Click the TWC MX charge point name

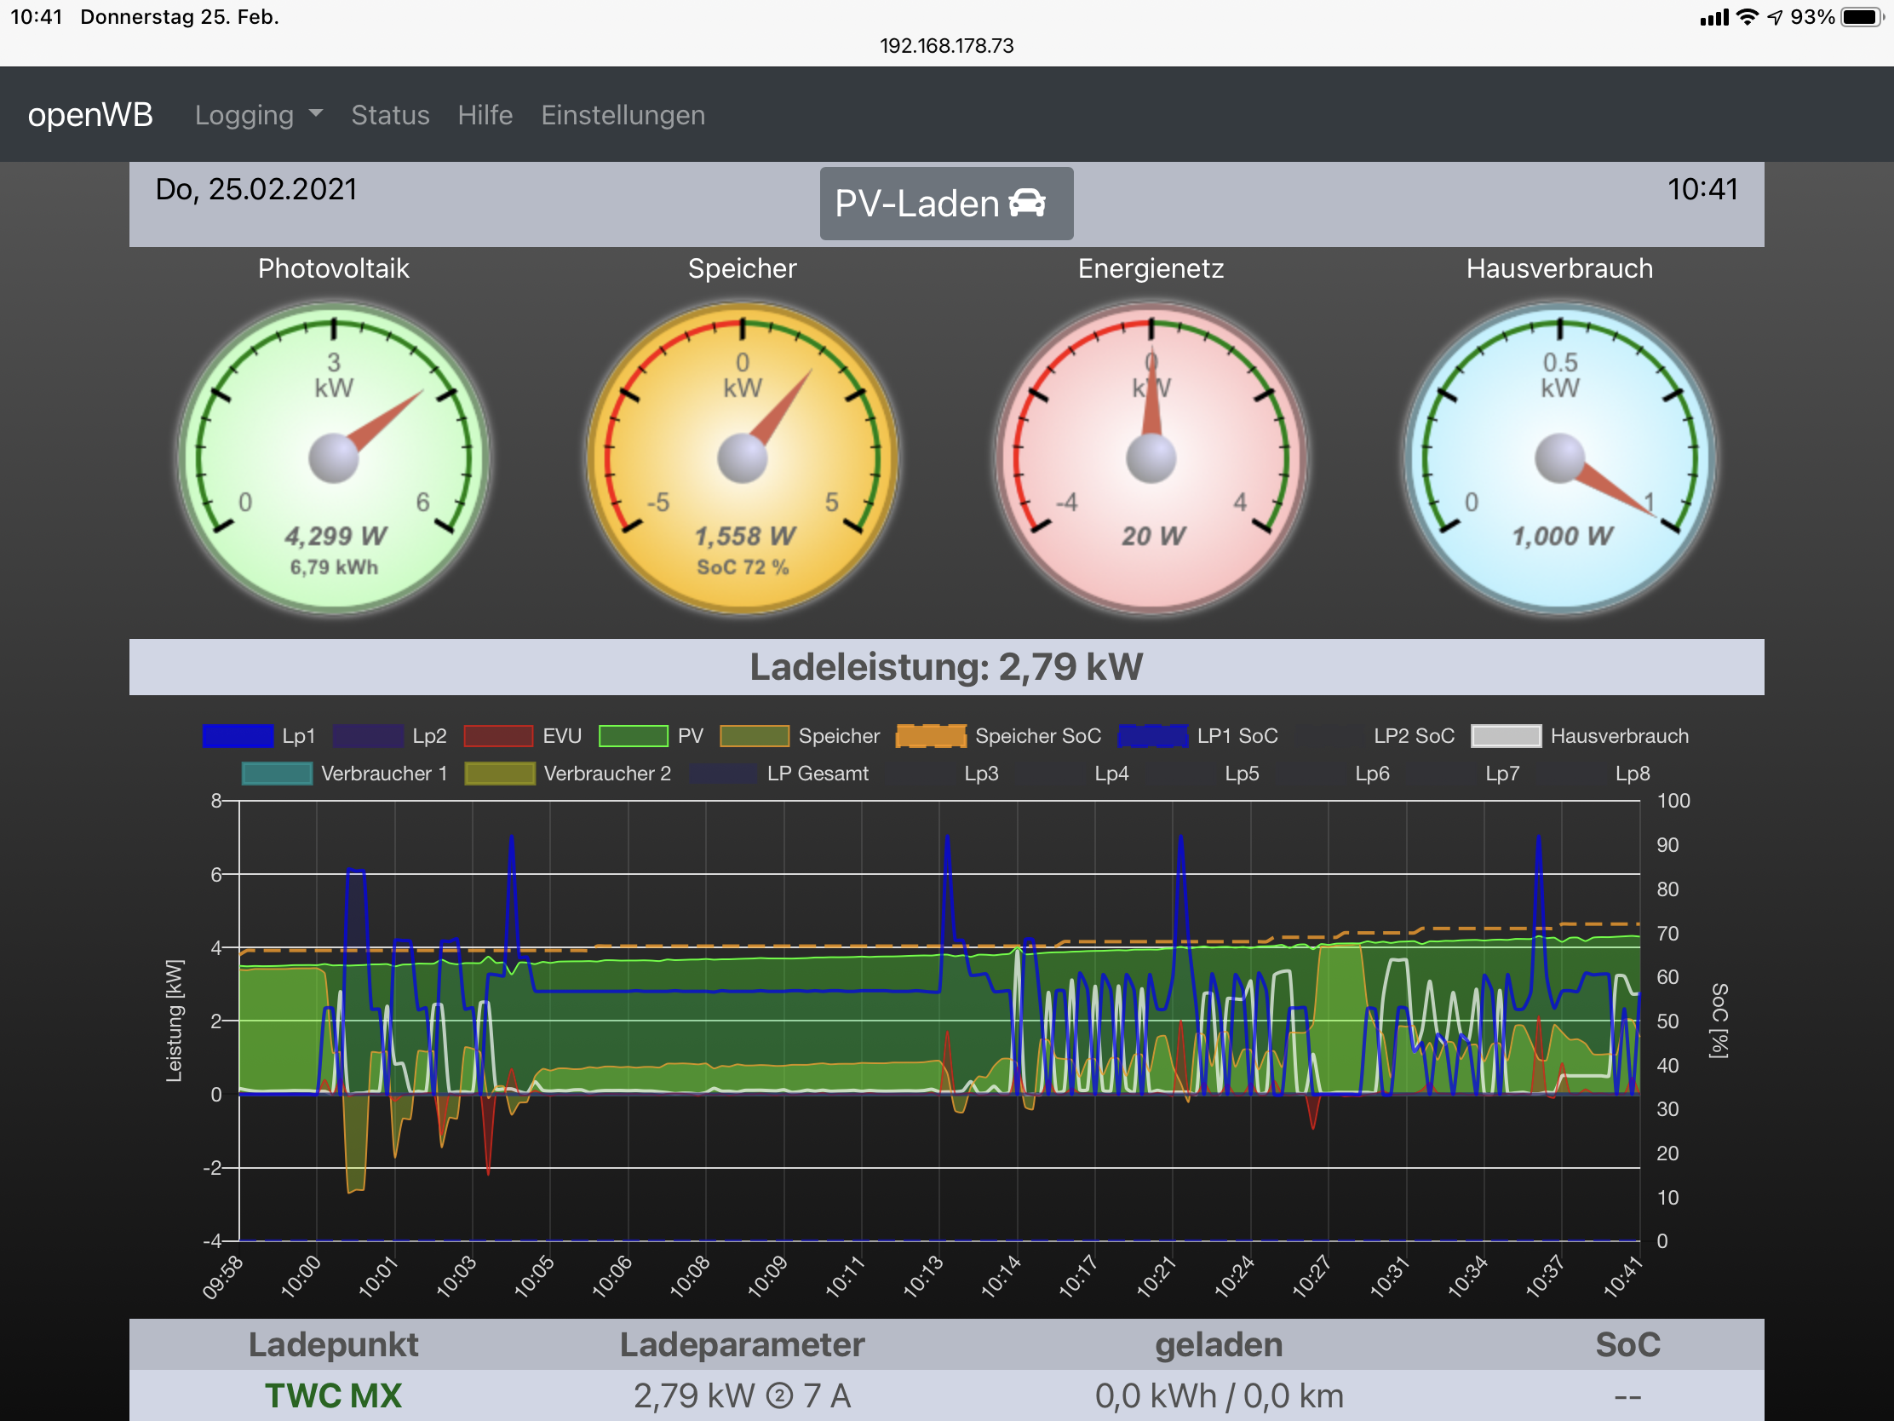pos(333,1396)
